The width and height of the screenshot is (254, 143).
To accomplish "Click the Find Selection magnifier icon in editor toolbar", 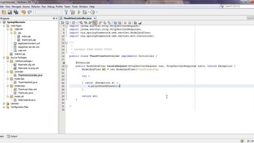I will click(81, 23).
